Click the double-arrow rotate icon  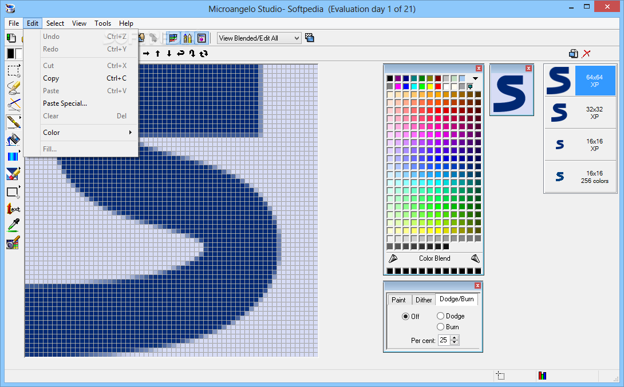[204, 53]
